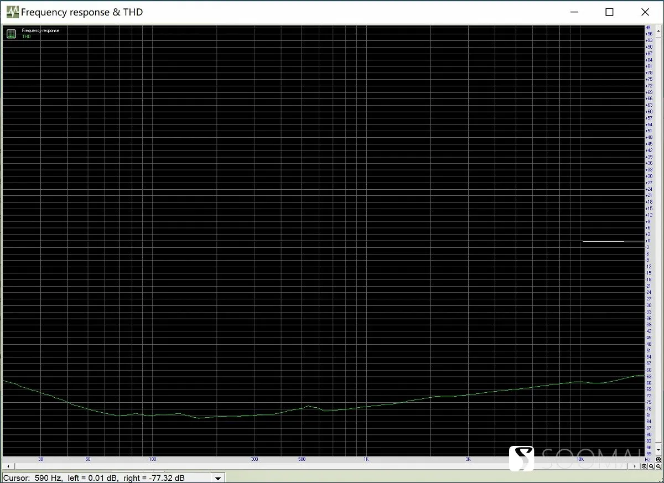Click the '1K' frequency axis label
Image resolution: width=664 pixels, height=483 pixels.
pyautogui.click(x=366, y=459)
